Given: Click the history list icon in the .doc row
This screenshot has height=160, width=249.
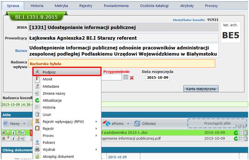Looking at the screenshot, I should 241,133.
